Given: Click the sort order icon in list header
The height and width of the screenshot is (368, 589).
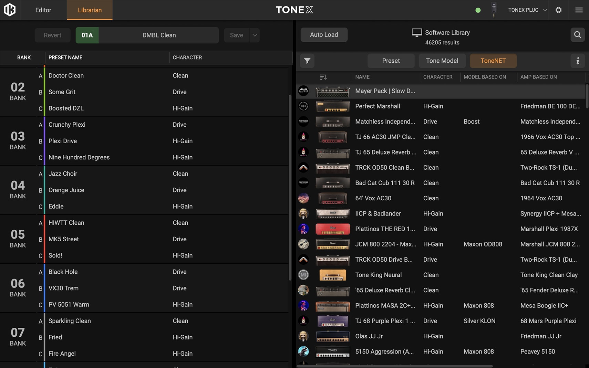Looking at the screenshot, I should point(323,77).
